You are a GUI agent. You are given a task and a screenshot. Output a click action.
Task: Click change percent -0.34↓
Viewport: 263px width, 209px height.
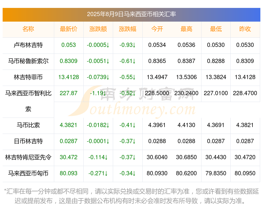[128, 173]
